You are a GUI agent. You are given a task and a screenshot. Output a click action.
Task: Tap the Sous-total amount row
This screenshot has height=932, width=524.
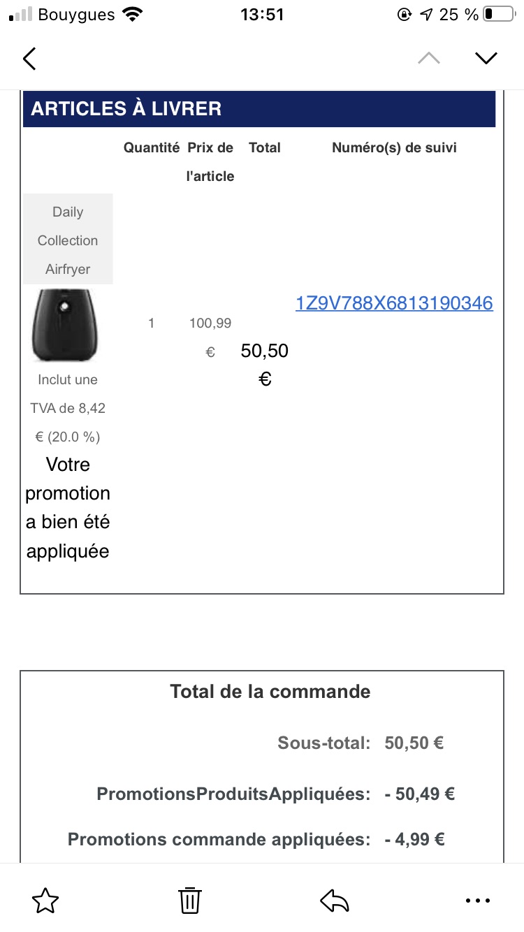361,743
